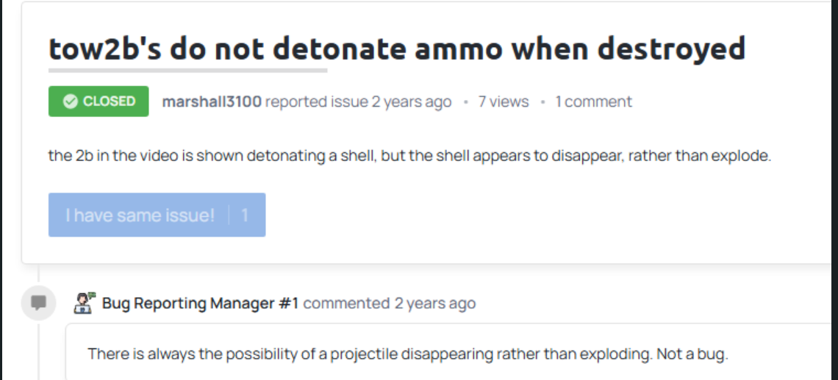The image size is (838, 380).
Task: Click the checkmark icon in CLOSED badge
Action: (71, 101)
